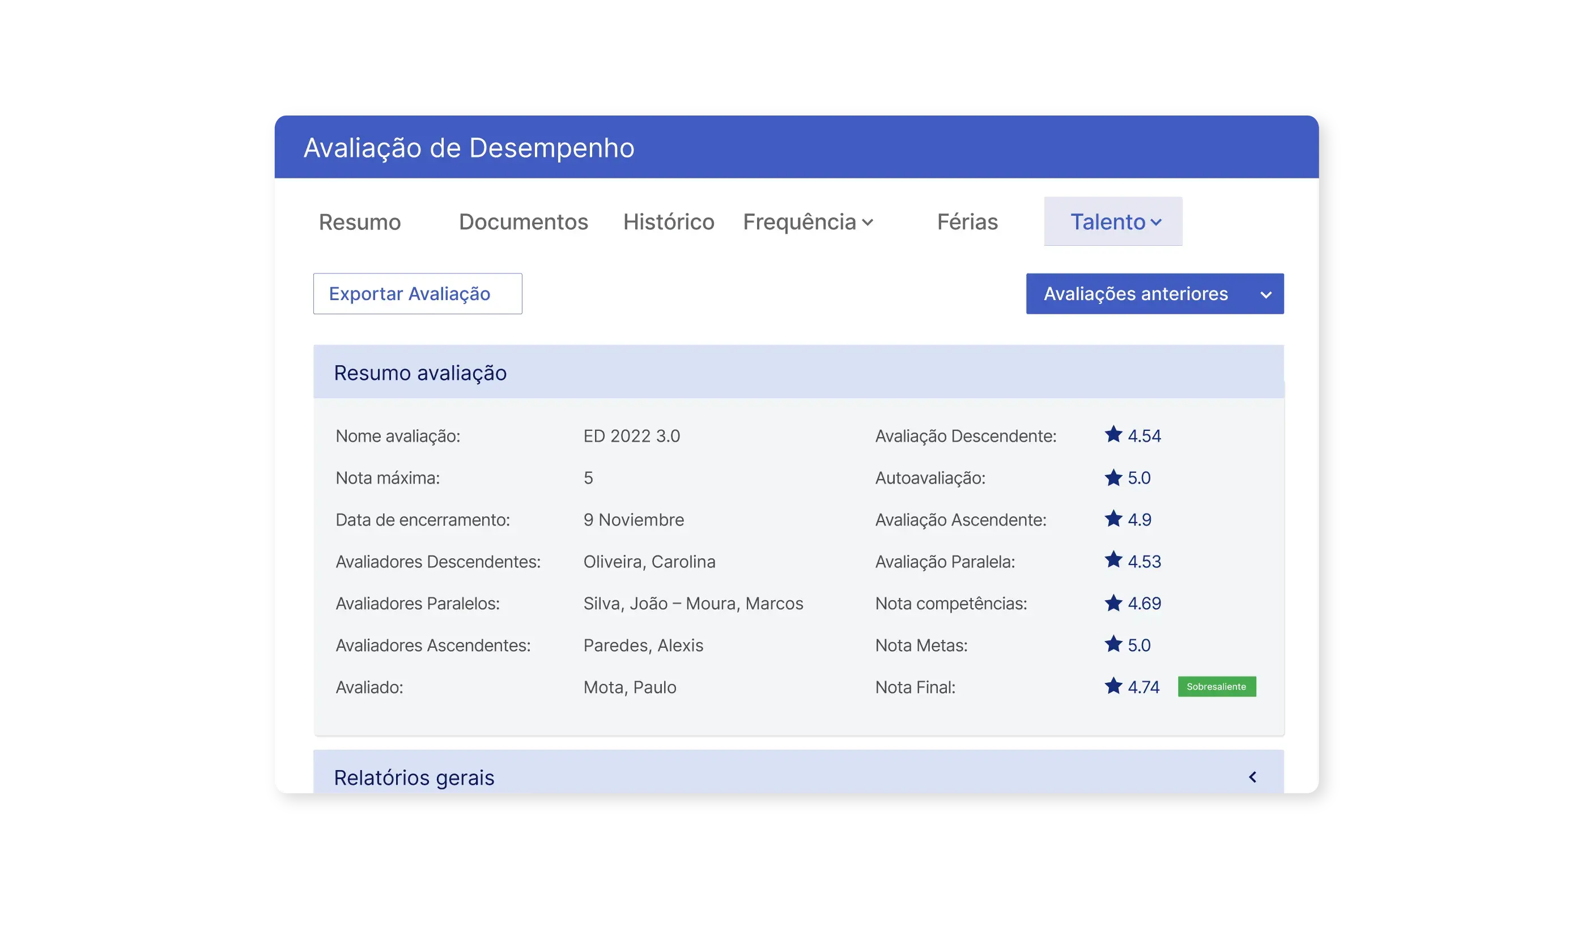
Task: Open the Histórico tab
Action: [x=668, y=222]
